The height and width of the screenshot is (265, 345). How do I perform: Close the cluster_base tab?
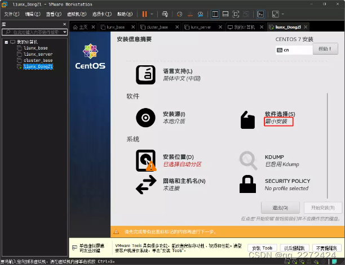coord(177,27)
